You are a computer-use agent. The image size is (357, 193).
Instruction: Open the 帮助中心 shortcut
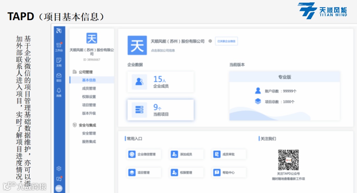tap(229, 173)
